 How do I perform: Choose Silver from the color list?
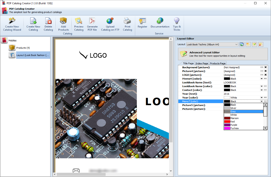click(244, 108)
